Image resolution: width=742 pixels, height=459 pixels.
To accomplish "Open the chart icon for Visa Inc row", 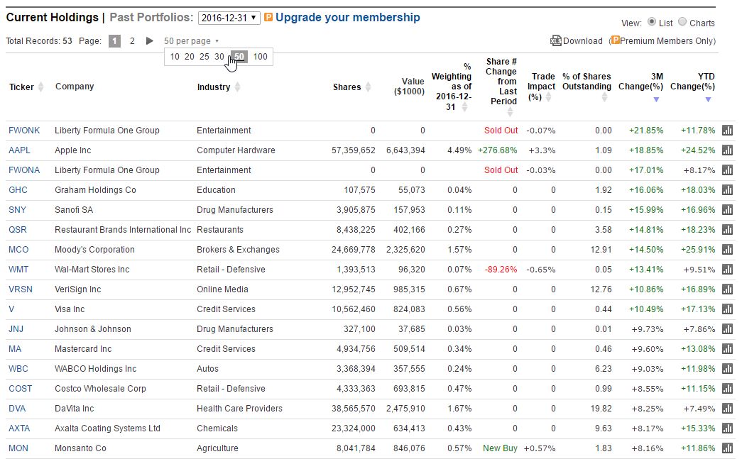I will pyautogui.click(x=727, y=309).
